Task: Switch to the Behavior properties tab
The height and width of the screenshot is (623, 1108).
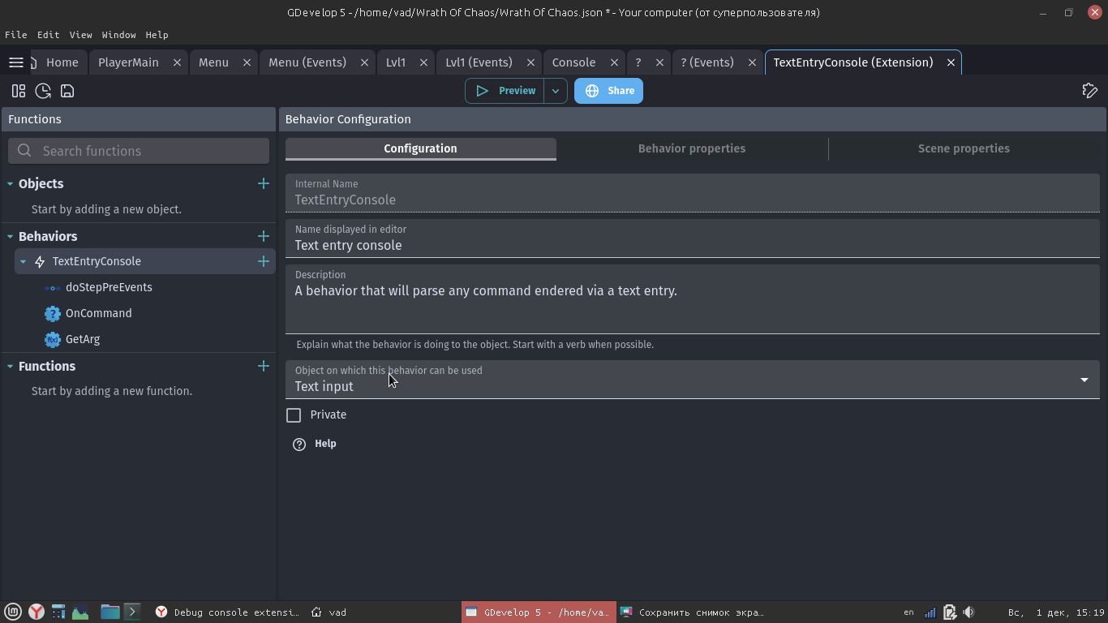Action: [691, 148]
